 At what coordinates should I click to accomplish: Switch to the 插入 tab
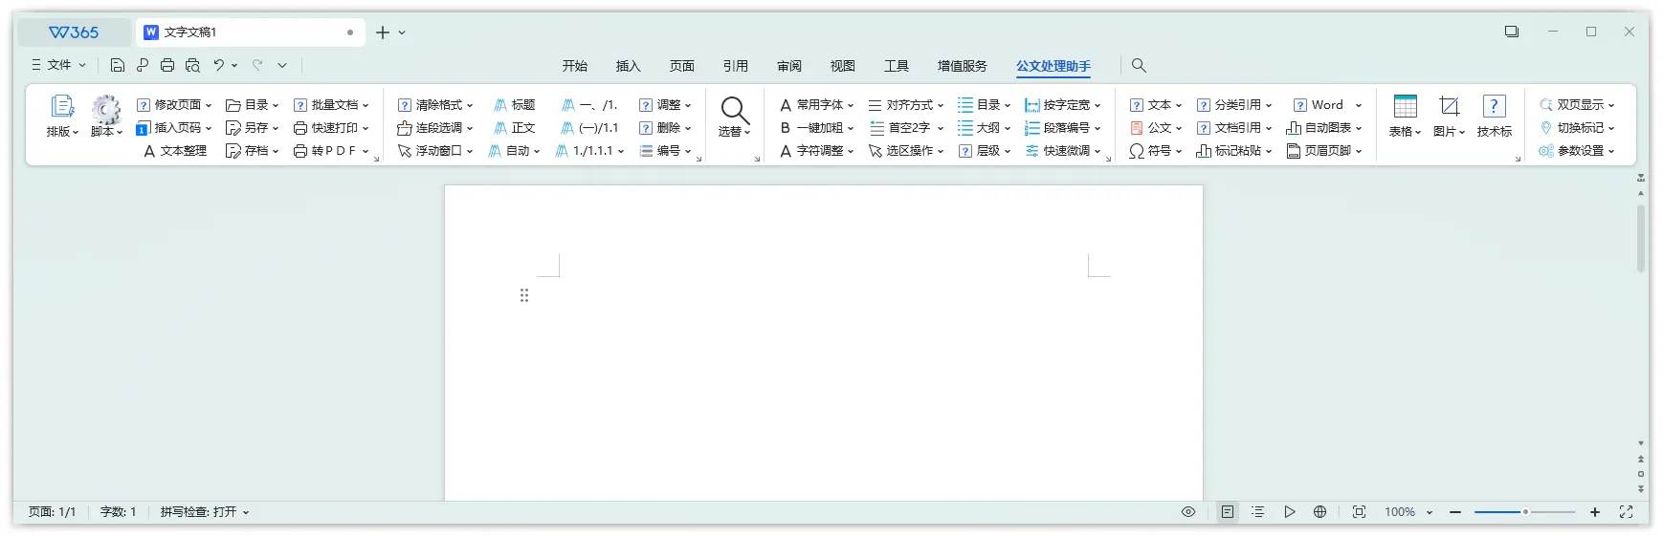click(x=628, y=66)
